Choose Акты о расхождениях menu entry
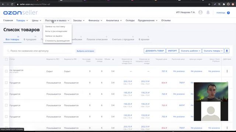Image resolution: width=236 pixels, height=132 pixels. (56, 31)
